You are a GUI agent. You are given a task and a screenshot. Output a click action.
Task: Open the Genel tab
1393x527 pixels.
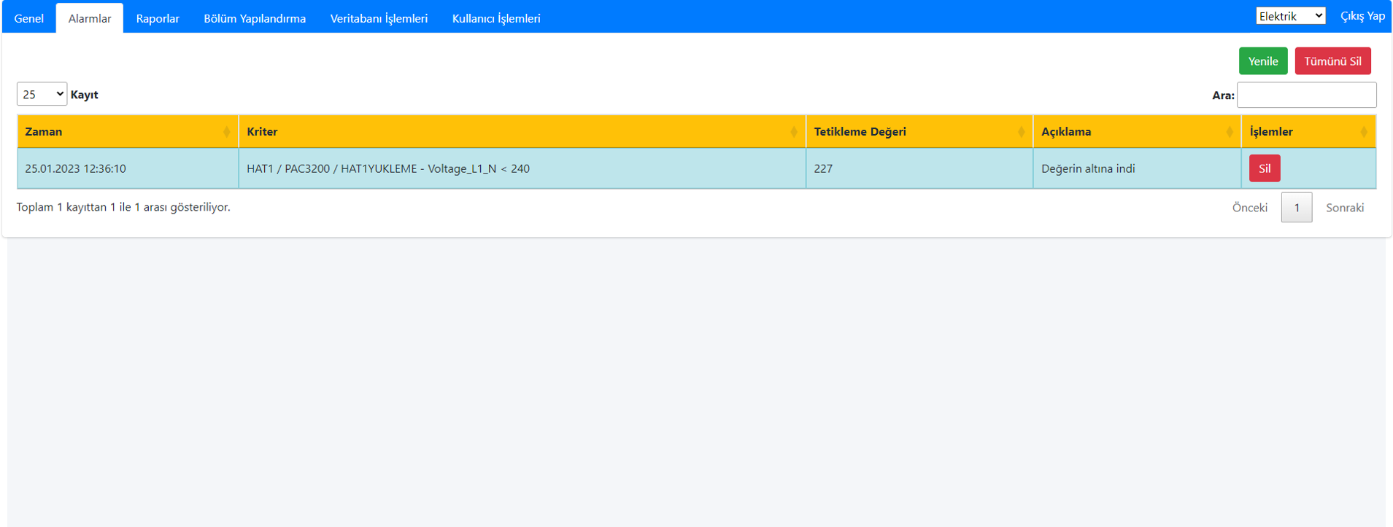pos(29,18)
